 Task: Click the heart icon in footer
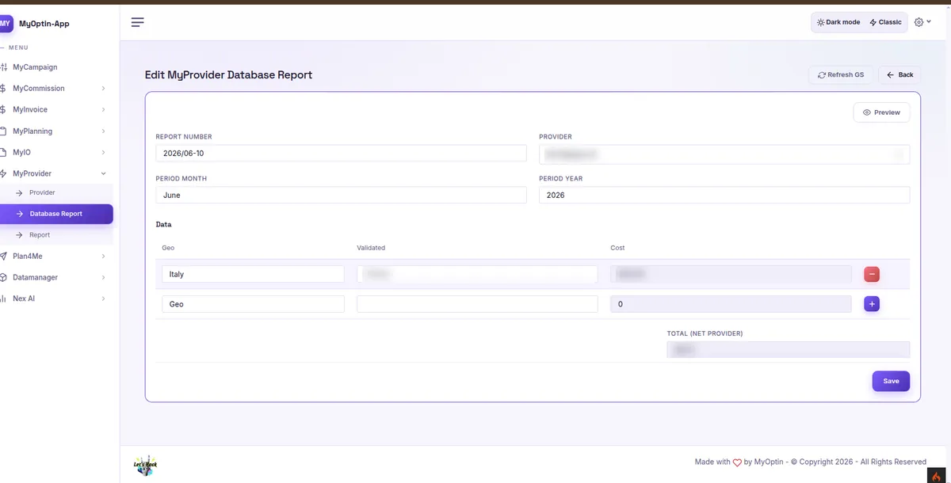(x=737, y=462)
